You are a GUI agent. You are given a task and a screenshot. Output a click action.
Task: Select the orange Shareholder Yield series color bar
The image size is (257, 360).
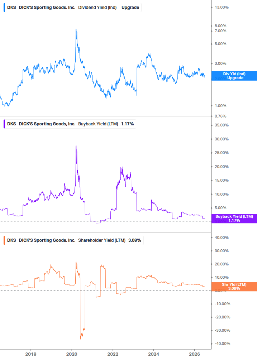4,240
